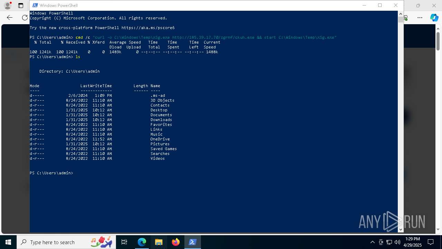Click the 'Desktop' directory entry
442x249 pixels.
(159, 110)
